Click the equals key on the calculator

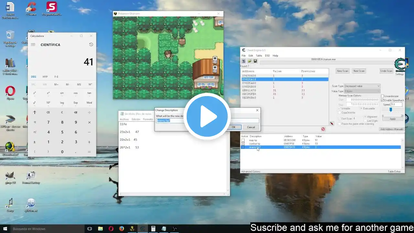[89, 152]
